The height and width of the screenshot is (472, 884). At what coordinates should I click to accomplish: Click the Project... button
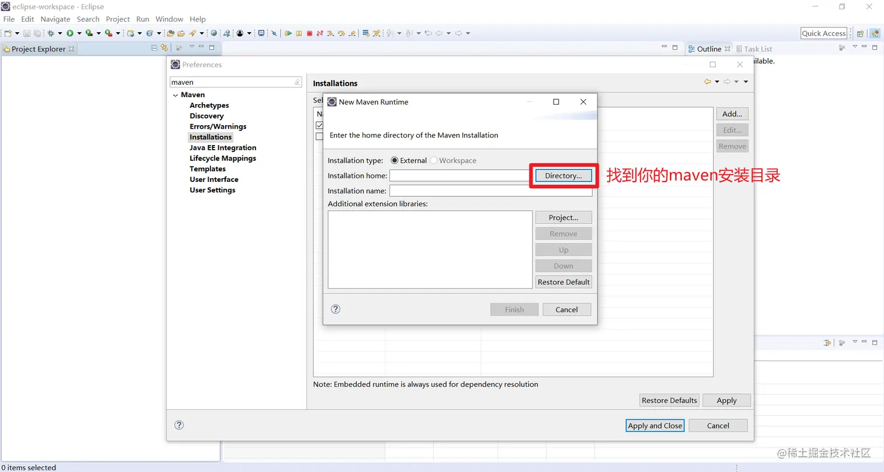coord(564,218)
